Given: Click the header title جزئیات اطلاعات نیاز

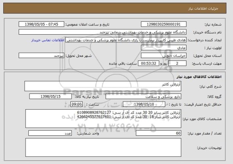Looking at the screenshot, I should tap(203, 8).
